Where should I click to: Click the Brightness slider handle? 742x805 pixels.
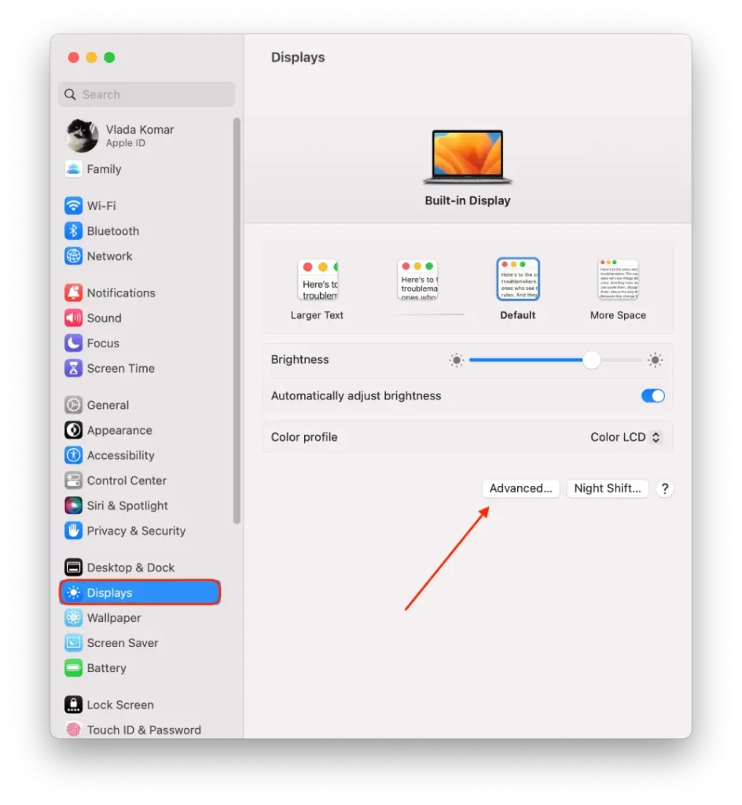coord(591,360)
